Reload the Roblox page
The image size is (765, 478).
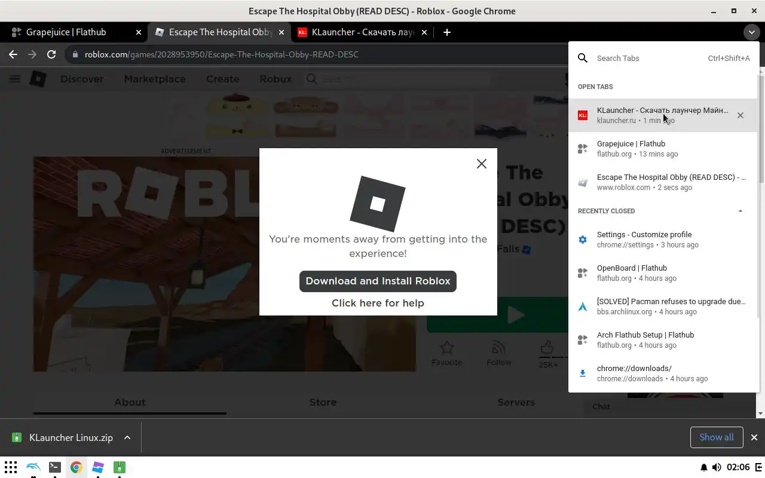pyautogui.click(x=51, y=54)
